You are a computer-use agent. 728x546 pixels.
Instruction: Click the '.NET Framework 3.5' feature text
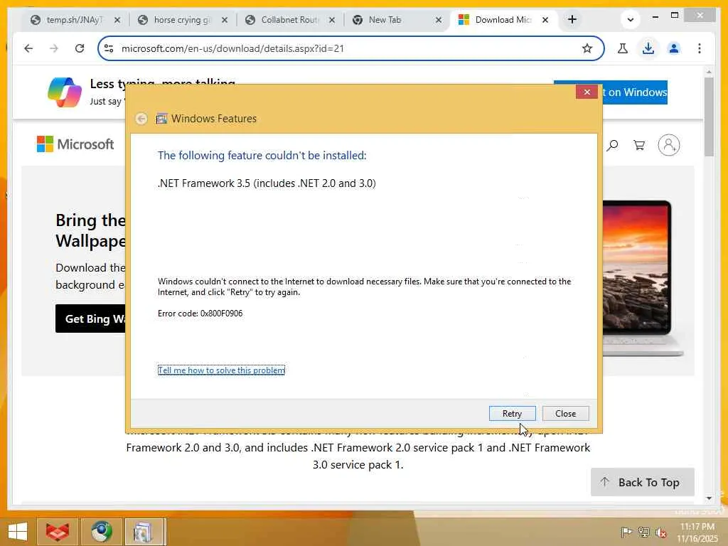pyautogui.click(x=267, y=183)
